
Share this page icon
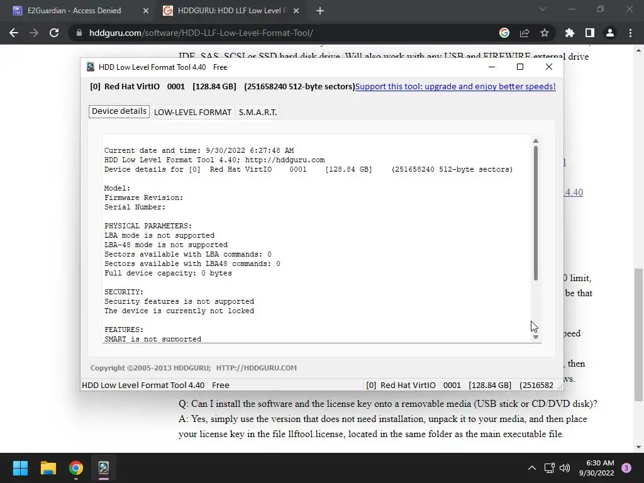click(525, 33)
